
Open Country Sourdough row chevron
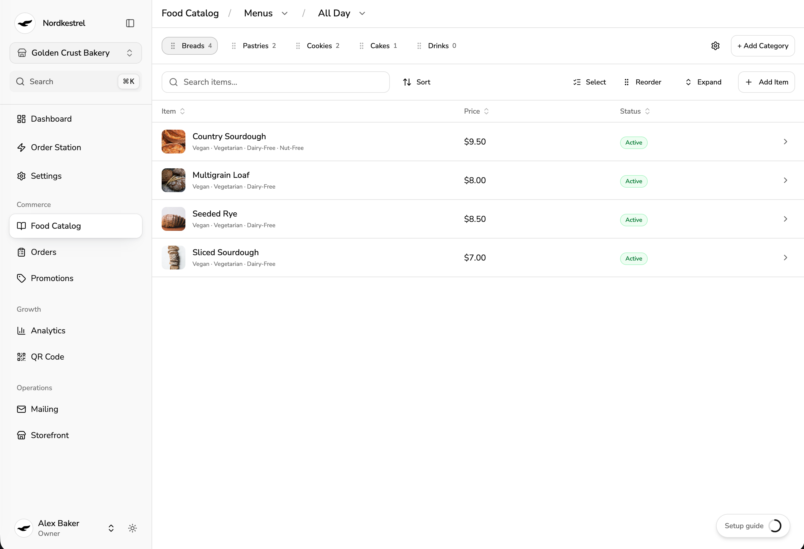click(x=785, y=142)
